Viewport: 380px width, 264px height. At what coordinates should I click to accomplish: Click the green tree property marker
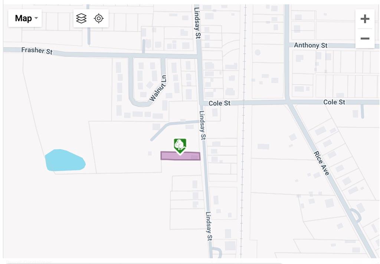(x=180, y=146)
